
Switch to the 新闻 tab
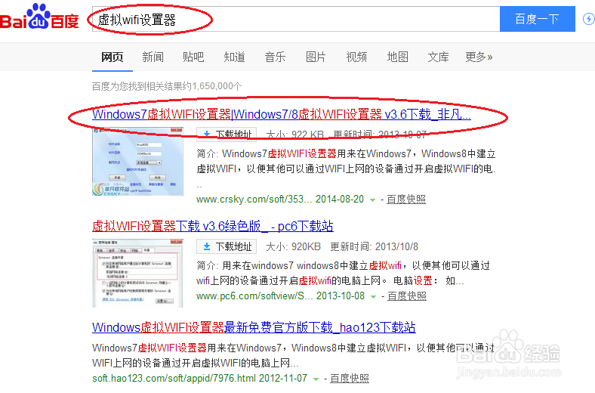[153, 57]
